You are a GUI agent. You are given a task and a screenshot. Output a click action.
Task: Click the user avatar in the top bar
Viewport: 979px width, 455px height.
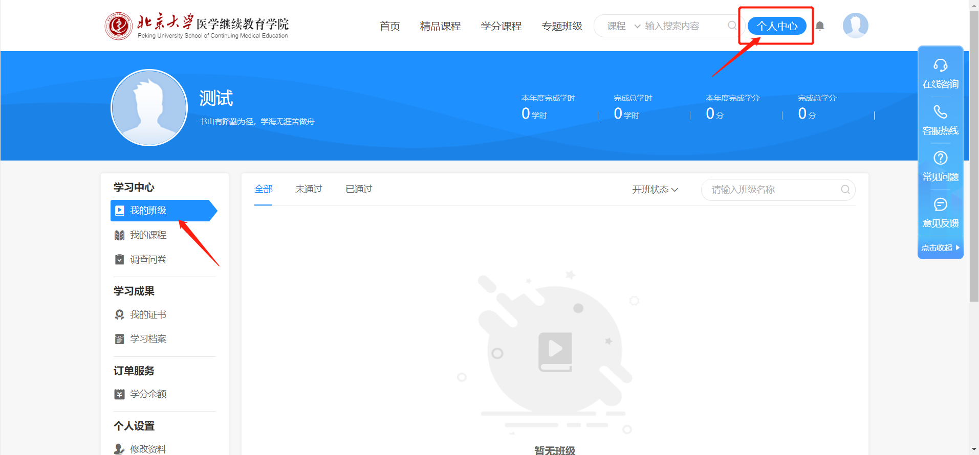coord(855,26)
